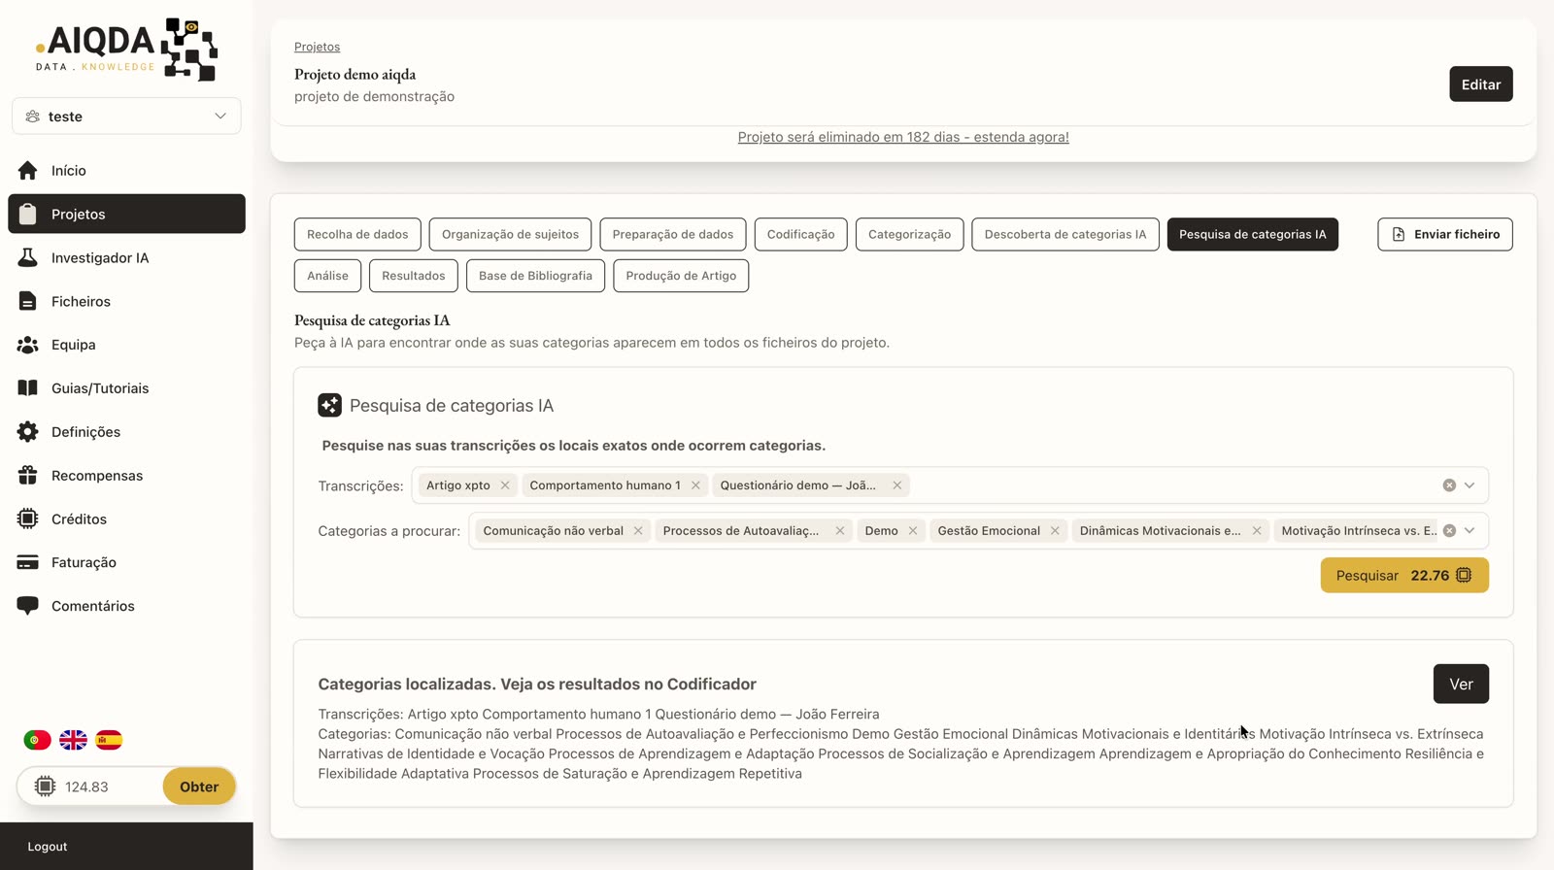
Task: Open Comentários in the sidebar
Action: point(126,606)
